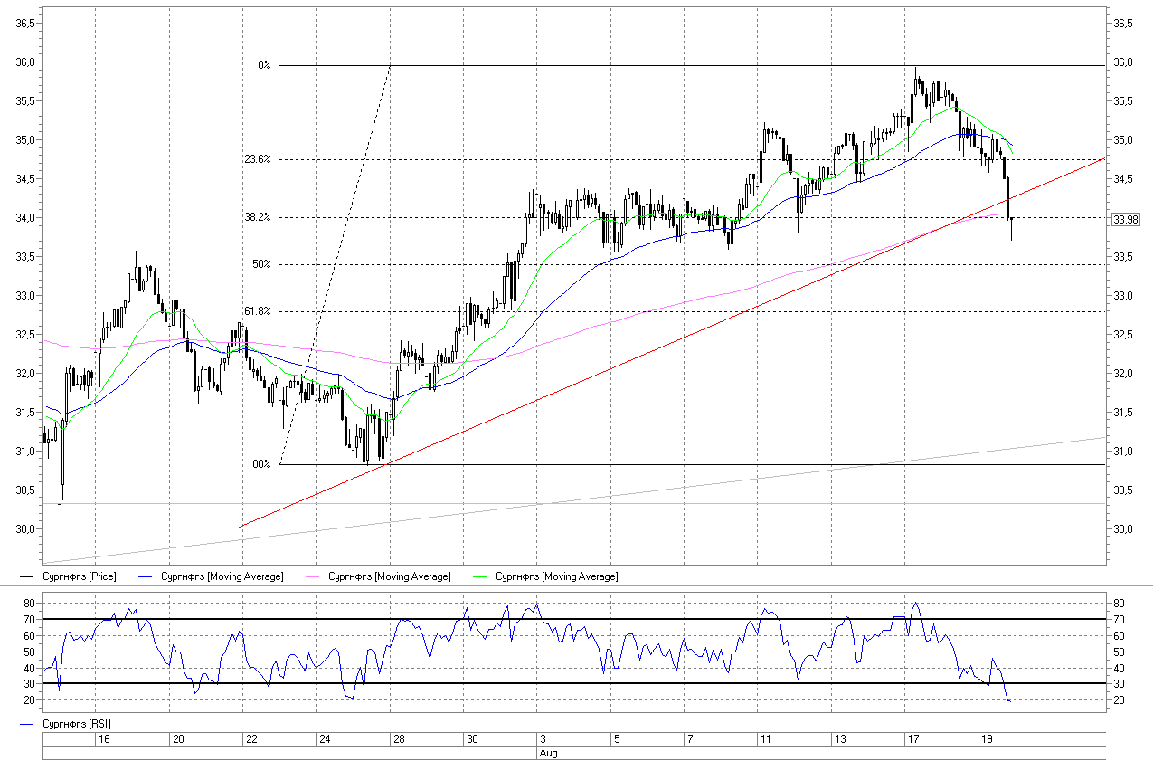Select the 23.6% Fibonacci retracement label
1153x761 pixels.
pos(257,159)
